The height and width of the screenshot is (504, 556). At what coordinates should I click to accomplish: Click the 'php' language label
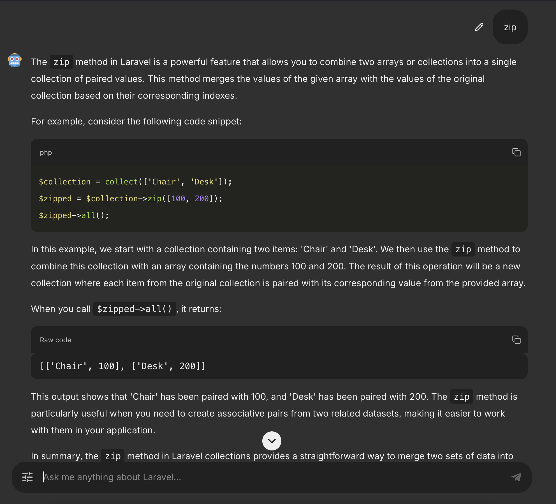point(46,152)
